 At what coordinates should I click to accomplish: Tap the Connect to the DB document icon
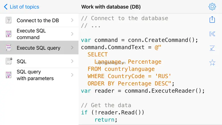(x=9, y=20)
